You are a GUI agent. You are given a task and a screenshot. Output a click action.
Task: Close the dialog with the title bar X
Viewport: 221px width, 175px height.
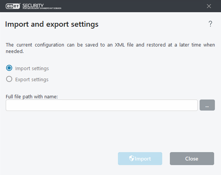pos(209,6)
